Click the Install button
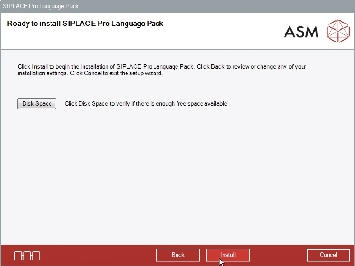 click(x=228, y=255)
